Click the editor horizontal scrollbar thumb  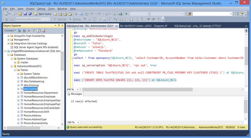[x=137, y=89]
